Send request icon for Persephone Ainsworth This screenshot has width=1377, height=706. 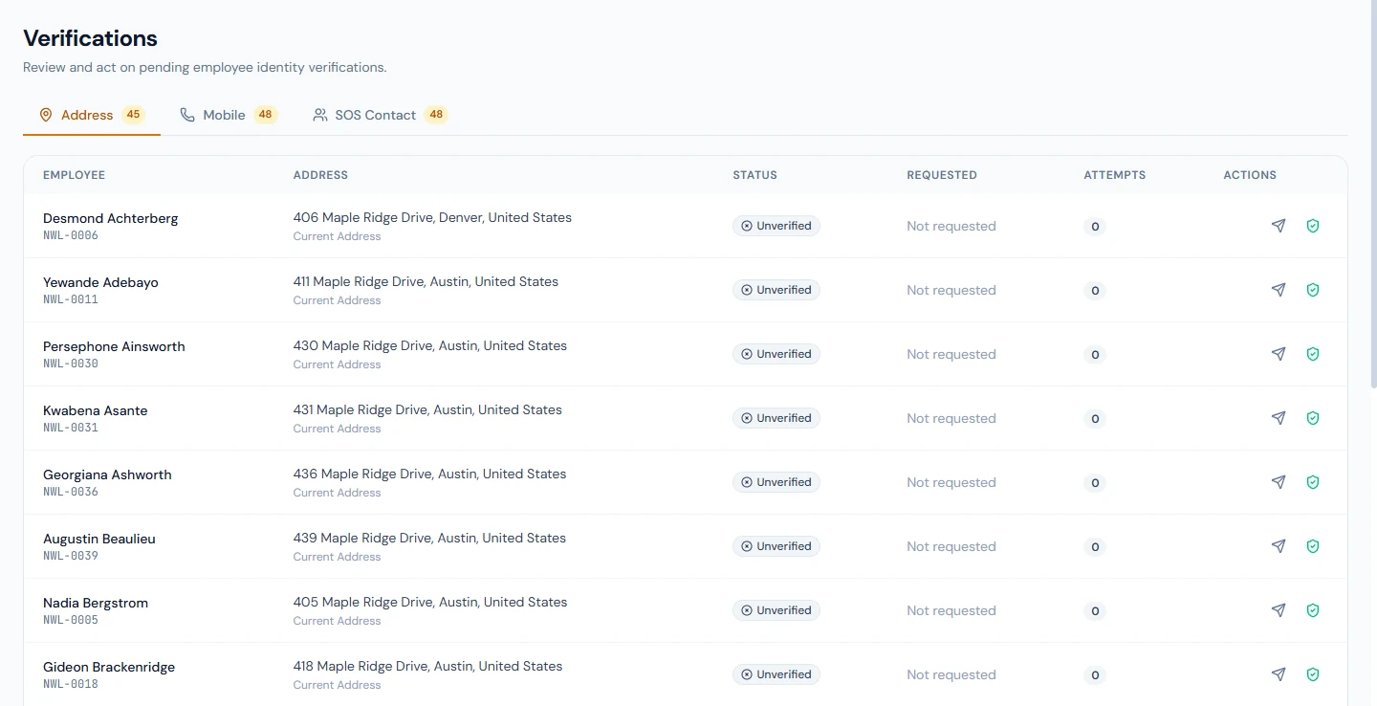point(1279,354)
